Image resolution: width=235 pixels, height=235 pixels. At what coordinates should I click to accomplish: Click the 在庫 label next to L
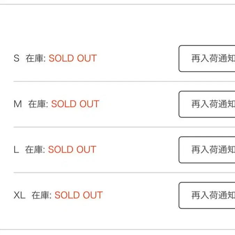pos(35,150)
